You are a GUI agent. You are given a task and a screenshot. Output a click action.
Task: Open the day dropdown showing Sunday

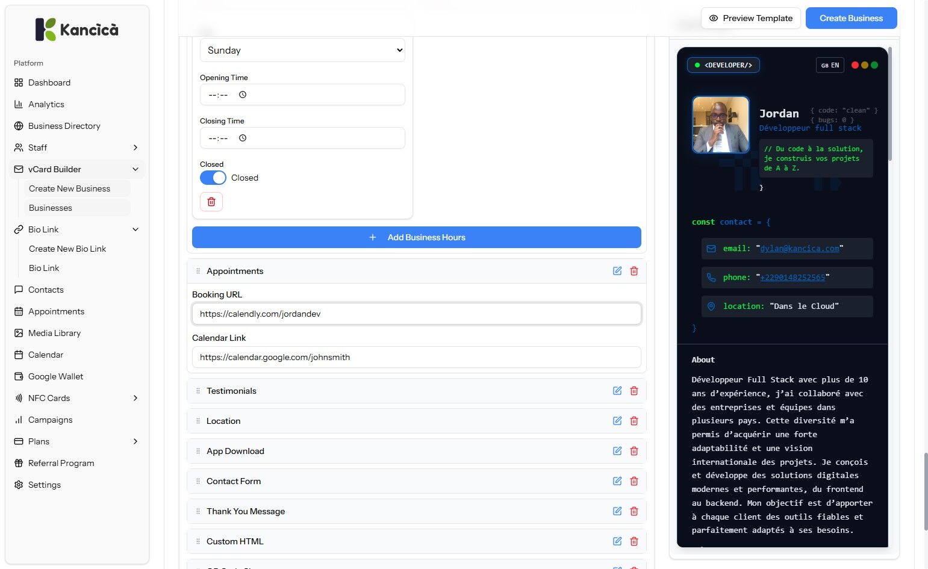[302, 50]
